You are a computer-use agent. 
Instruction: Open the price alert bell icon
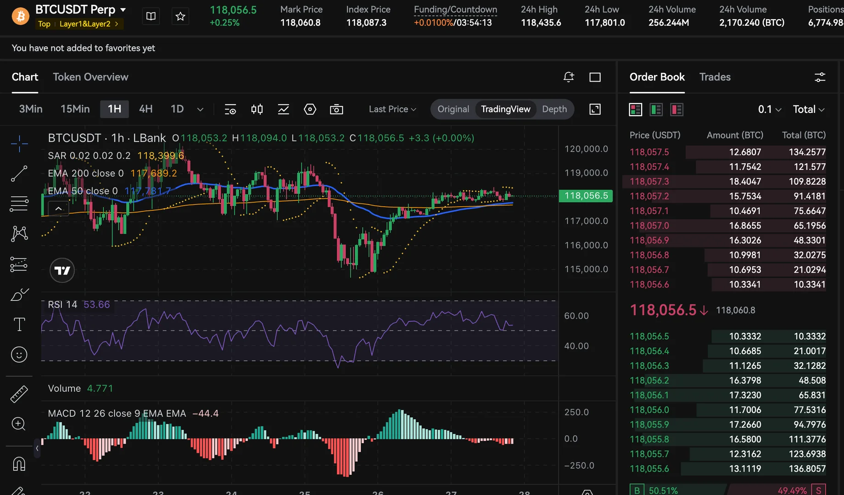click(569, 77)
